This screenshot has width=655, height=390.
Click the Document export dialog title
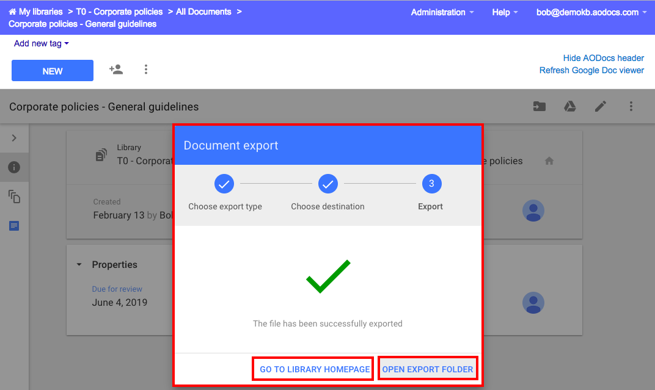231,146
